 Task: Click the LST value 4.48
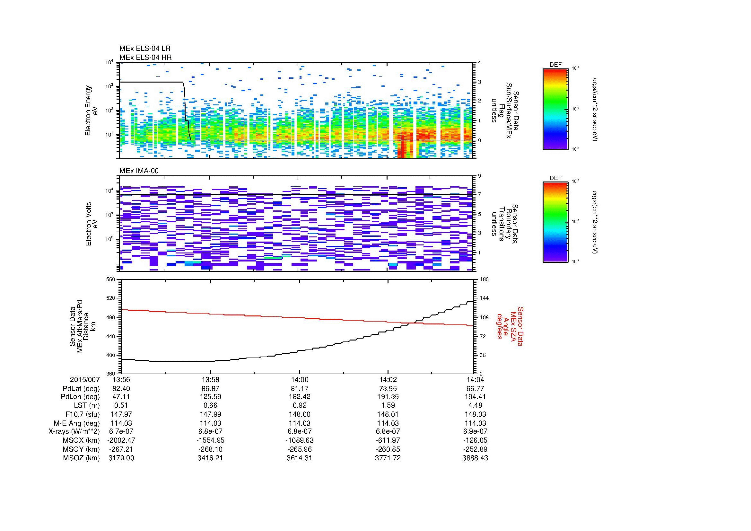coord(475,405)
